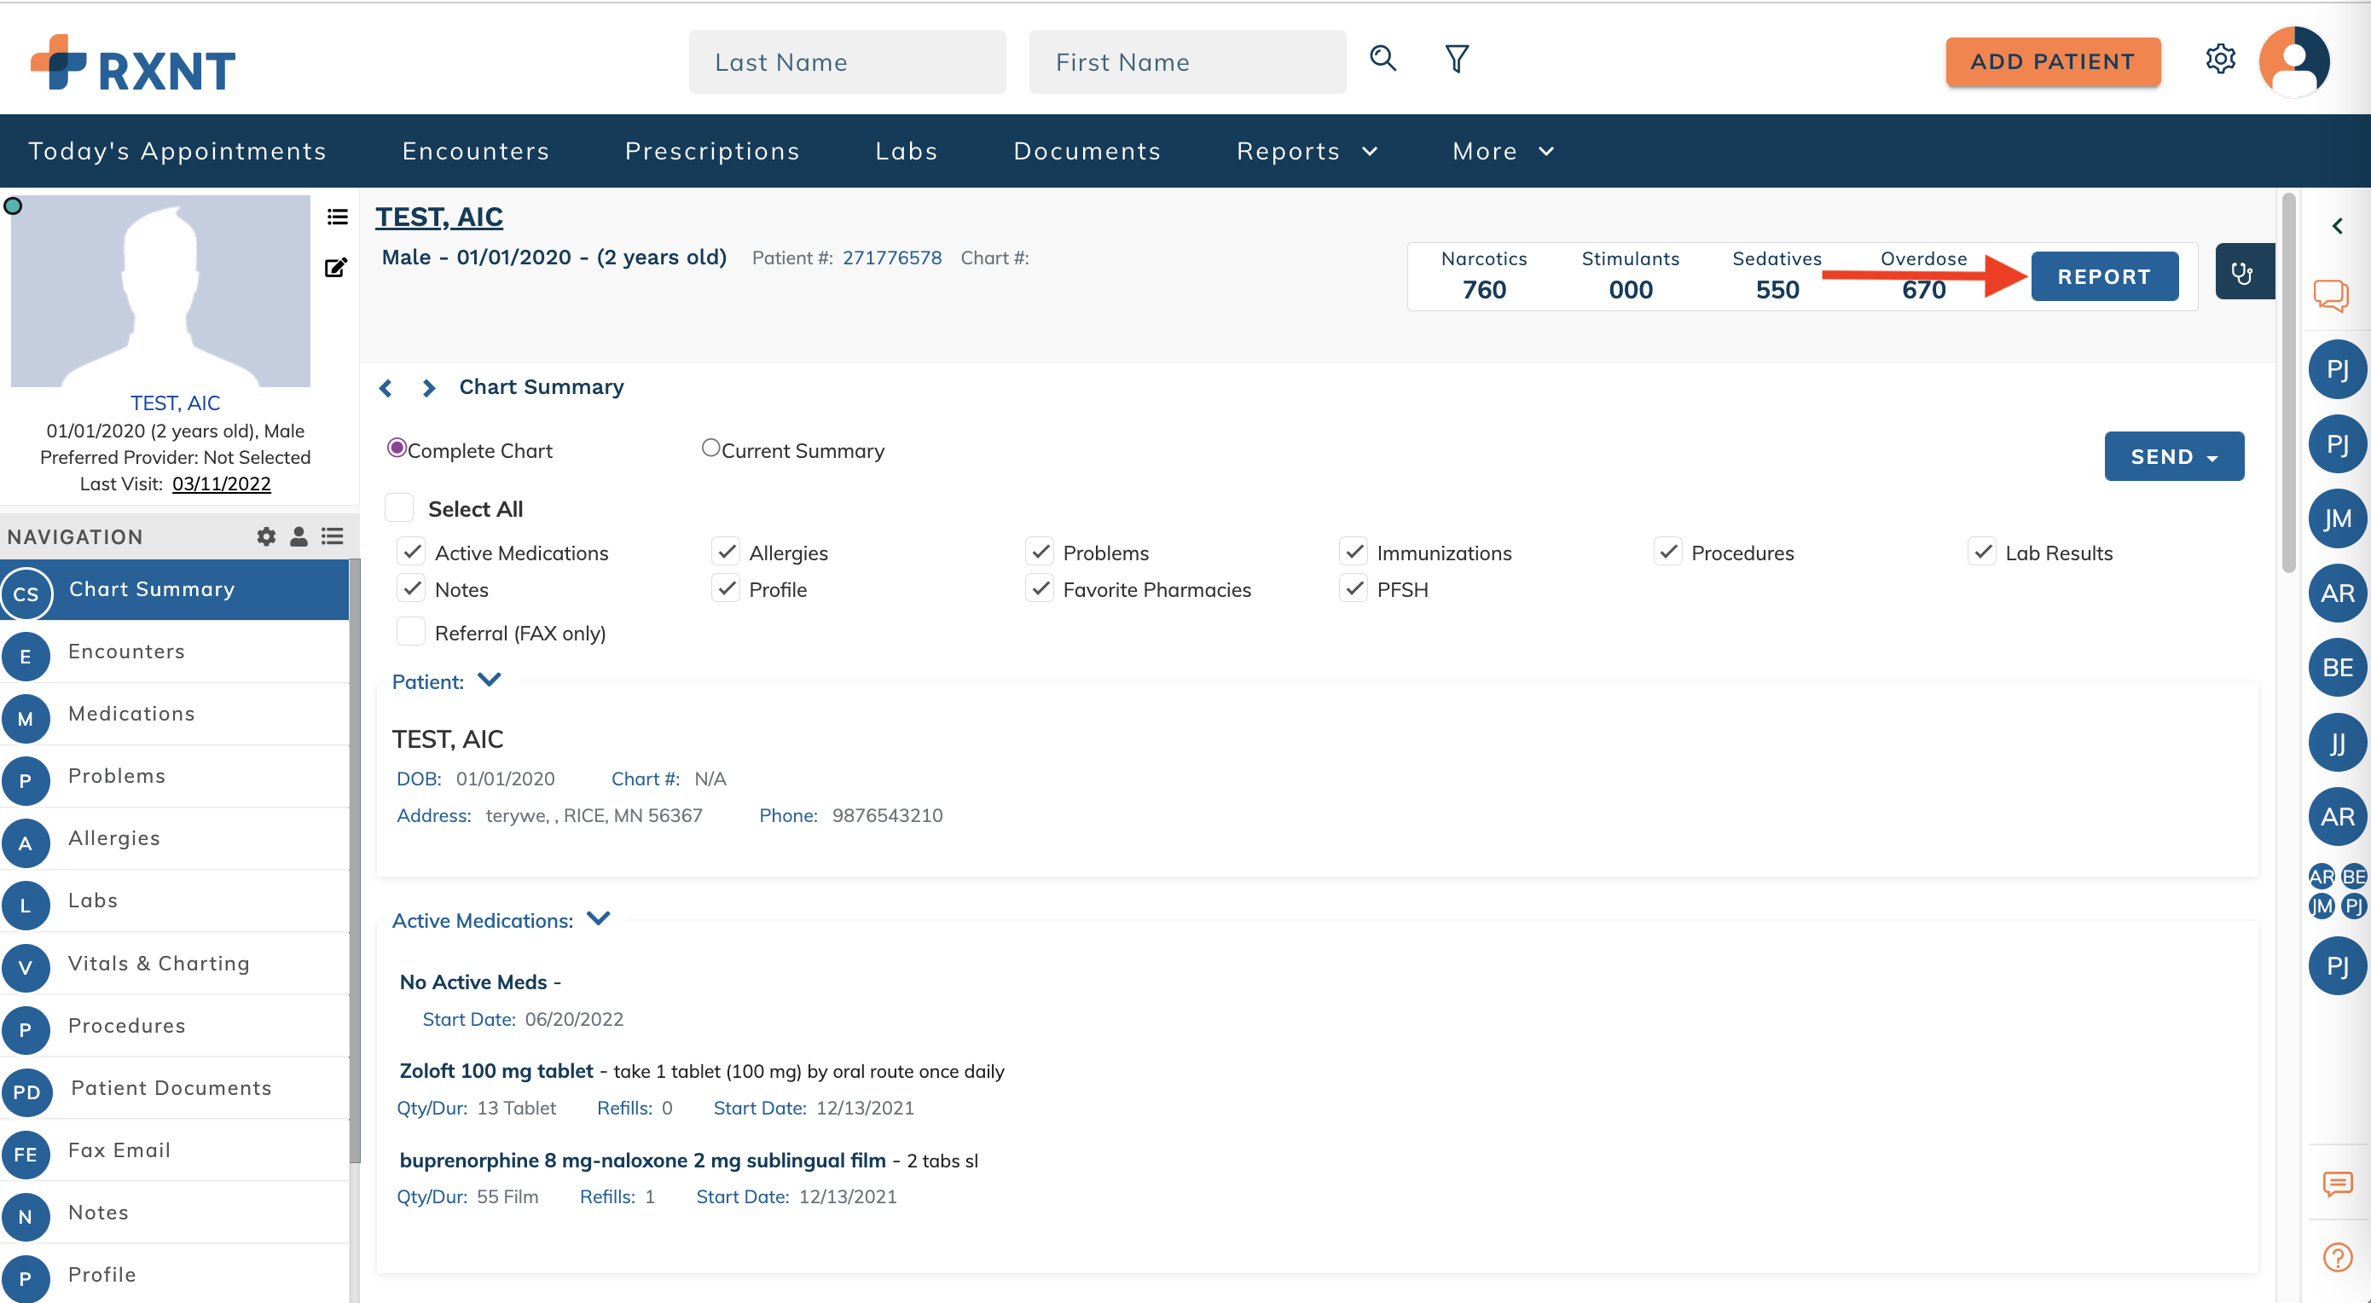This screenshot has width=2371, height=1303.
Task: Open Today's Appointments tab
Action: click(x=177, y=151)
